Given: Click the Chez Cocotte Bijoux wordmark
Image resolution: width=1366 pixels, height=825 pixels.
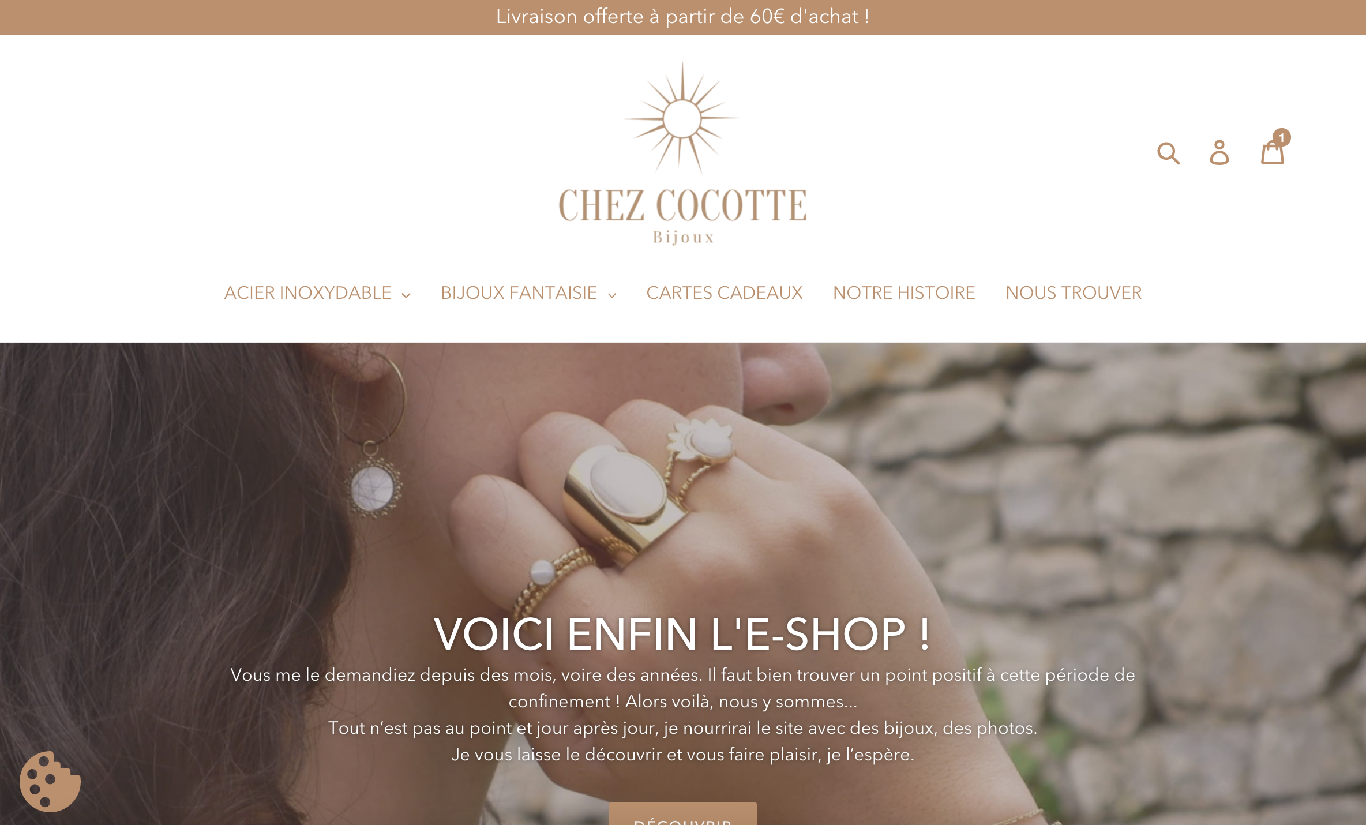Looking at the screenshot, I should 683,216.
